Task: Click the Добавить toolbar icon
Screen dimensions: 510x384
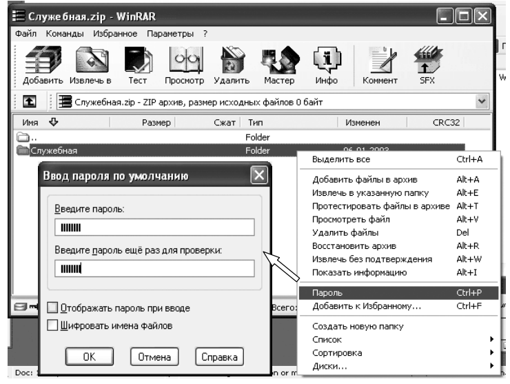Action: pos(43,65)
